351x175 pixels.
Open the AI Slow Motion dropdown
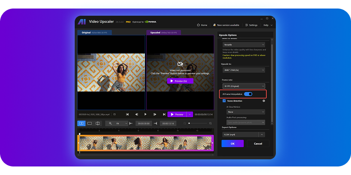click(246, 112)
